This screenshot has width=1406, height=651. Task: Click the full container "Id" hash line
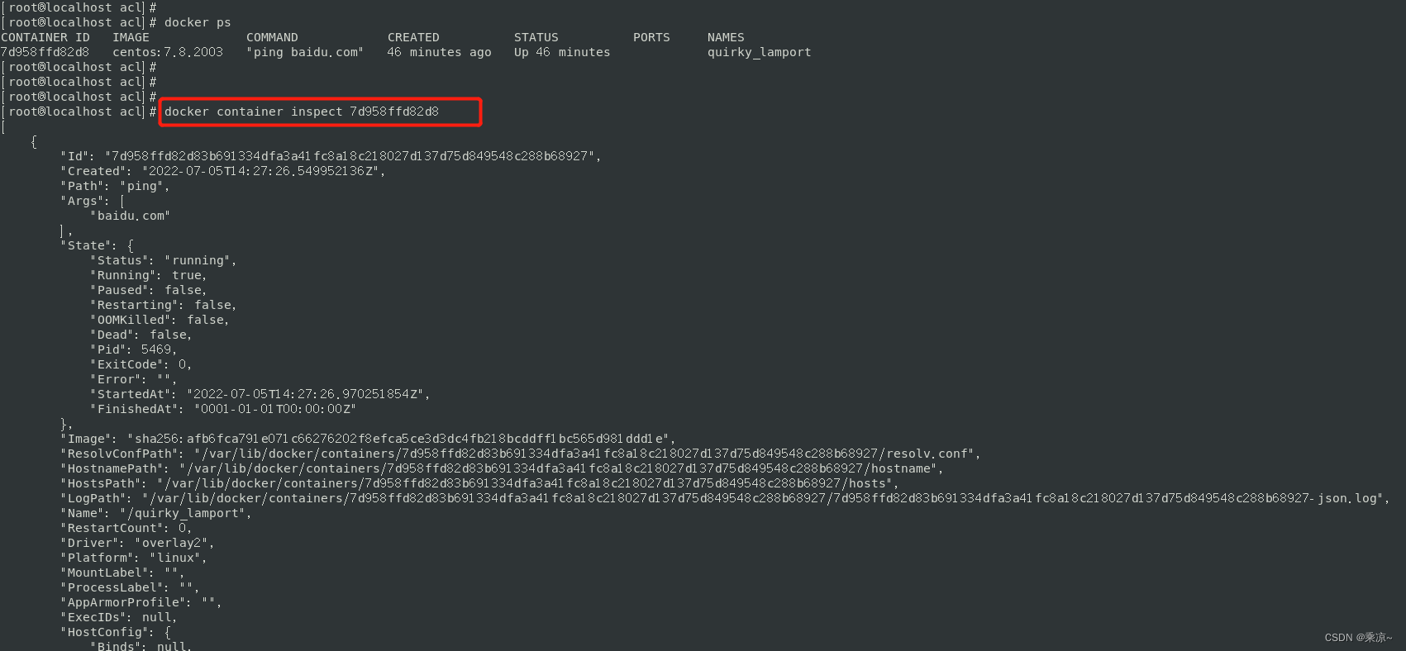pos(331,156)
